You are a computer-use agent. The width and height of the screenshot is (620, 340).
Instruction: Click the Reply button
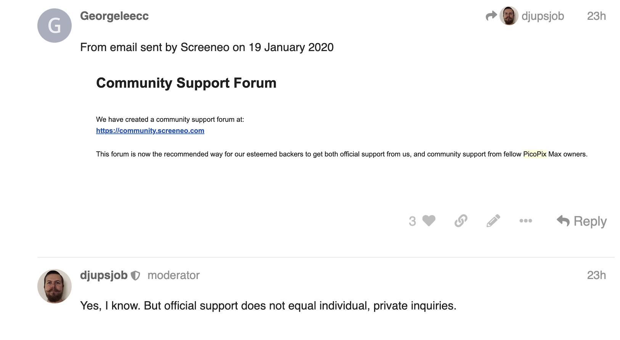pos(581,221)
